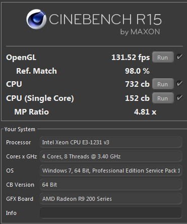Click the empty Info input field

tap(111, 213)
